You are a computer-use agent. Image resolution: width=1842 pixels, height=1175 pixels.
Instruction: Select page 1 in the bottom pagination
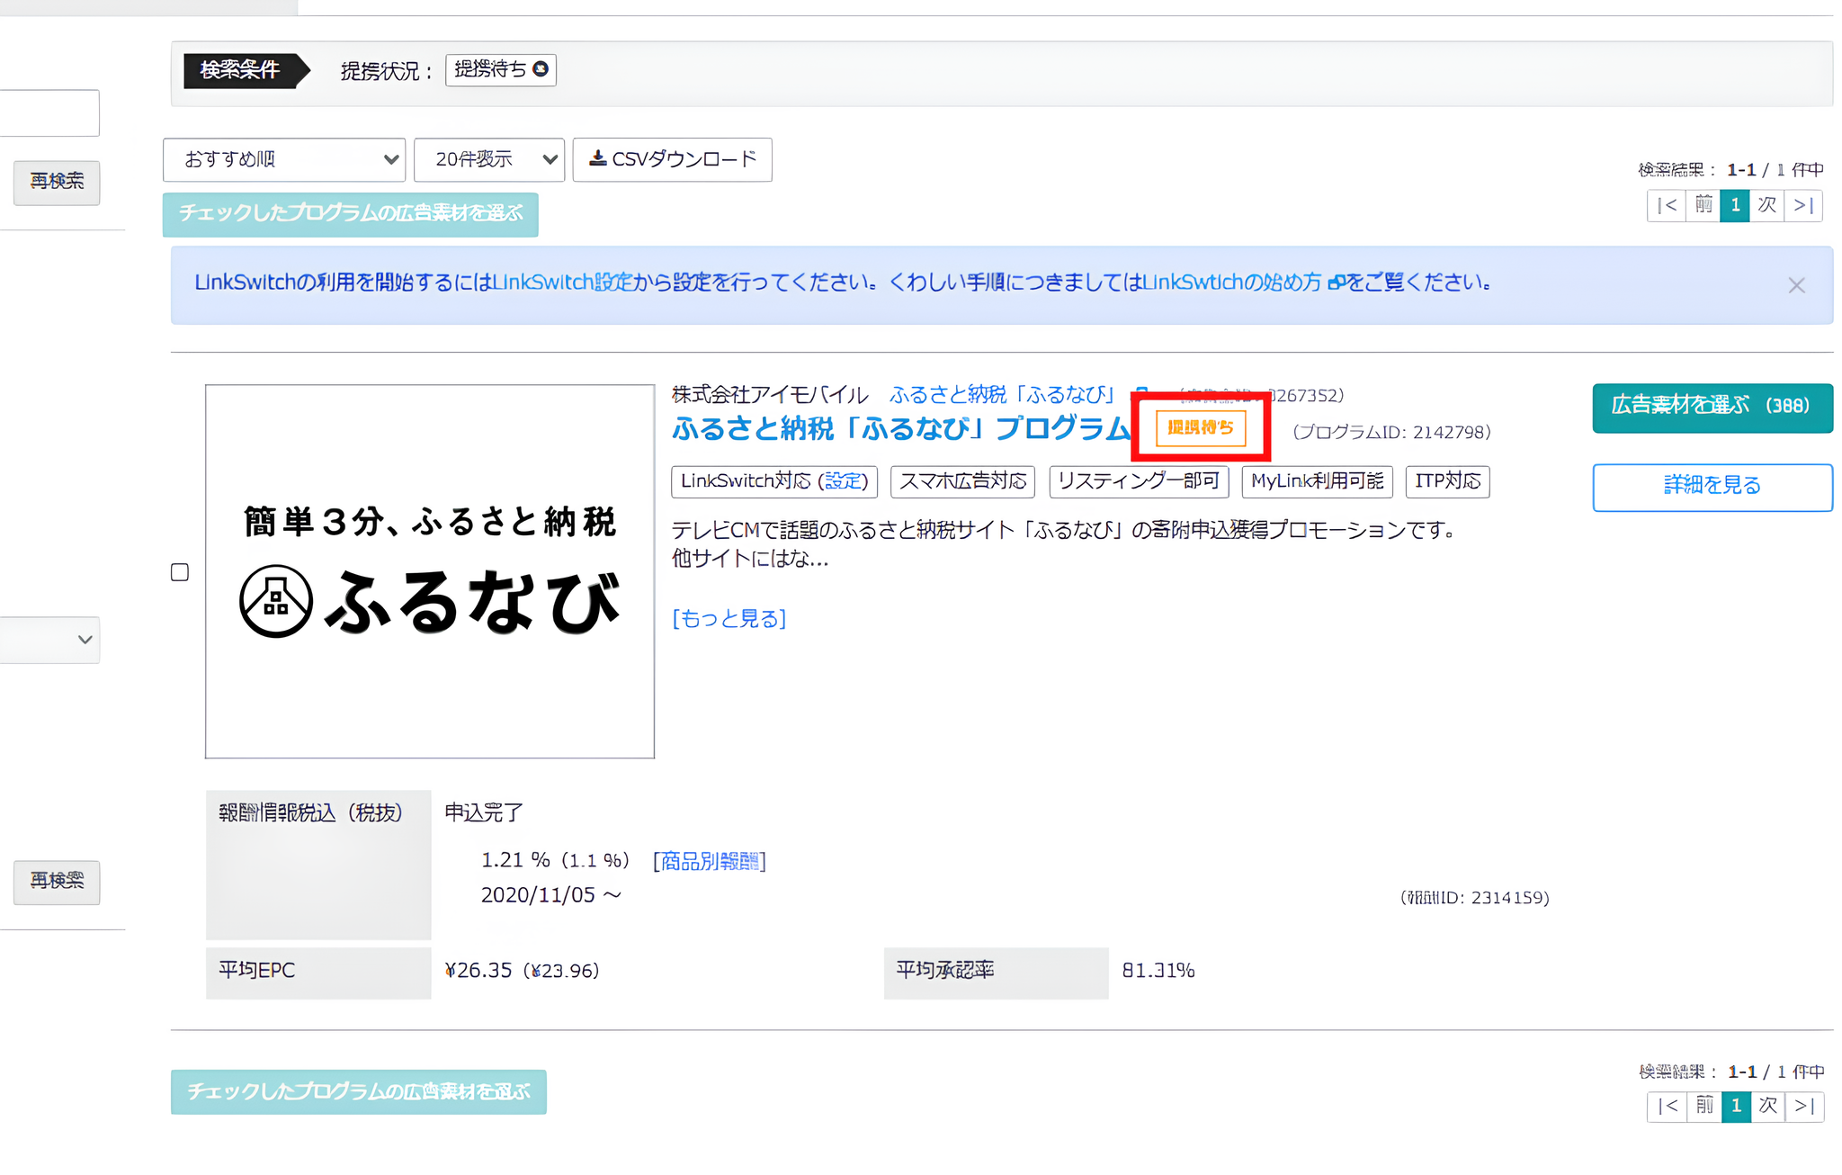(1736, 1106)
